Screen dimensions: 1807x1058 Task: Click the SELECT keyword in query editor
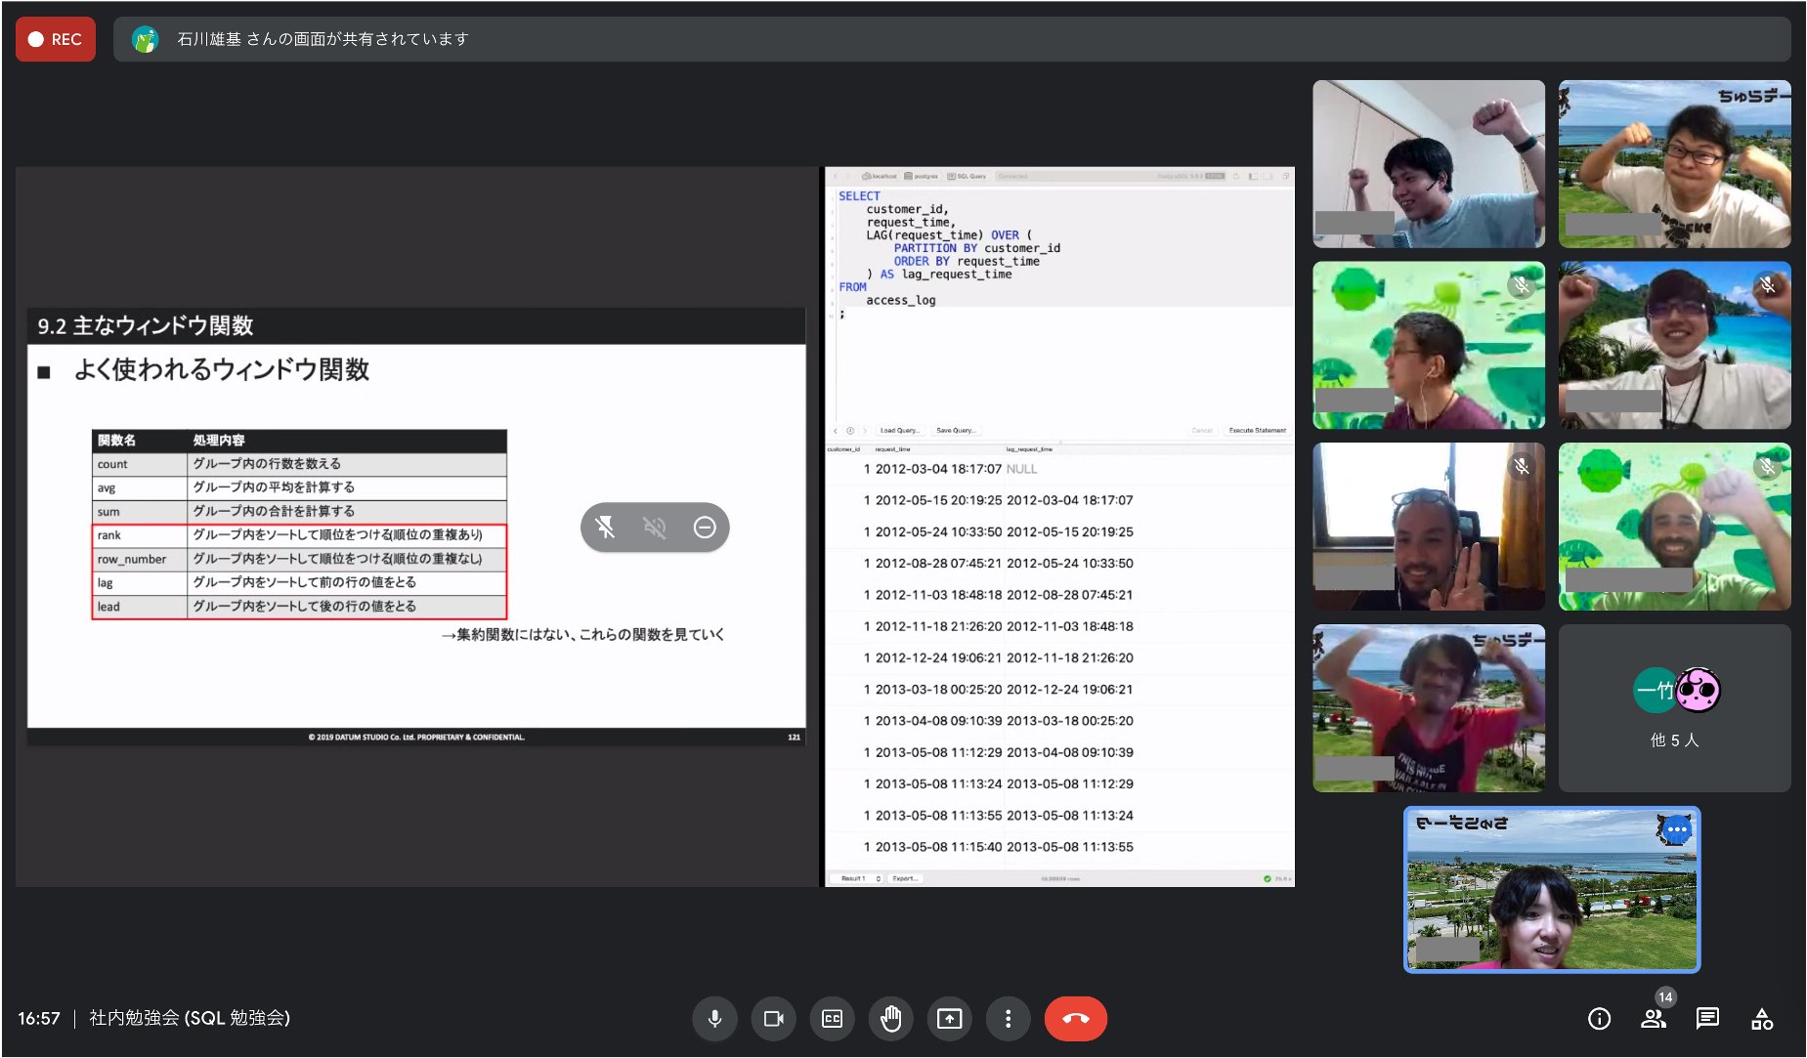859,195
